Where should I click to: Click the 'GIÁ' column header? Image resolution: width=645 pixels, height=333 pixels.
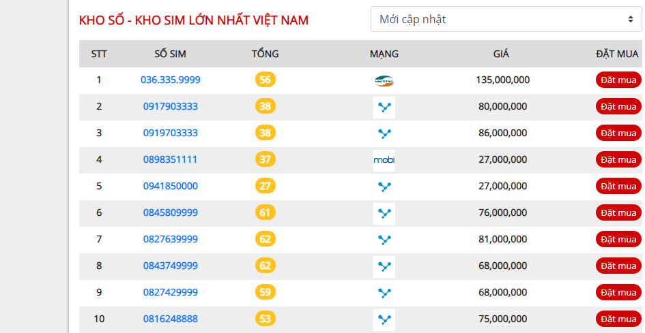tap(501, 54)
